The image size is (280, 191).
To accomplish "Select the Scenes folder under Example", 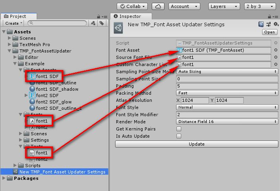I will click(35, 134).
